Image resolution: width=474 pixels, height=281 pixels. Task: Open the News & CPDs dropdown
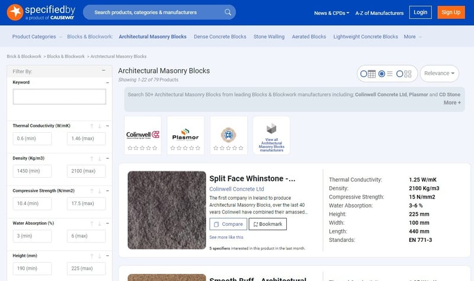pos(331,13)
